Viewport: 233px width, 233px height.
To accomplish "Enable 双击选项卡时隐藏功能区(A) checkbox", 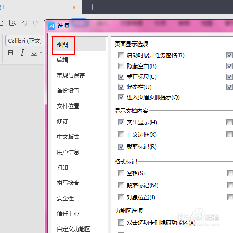I will (121, 222).
